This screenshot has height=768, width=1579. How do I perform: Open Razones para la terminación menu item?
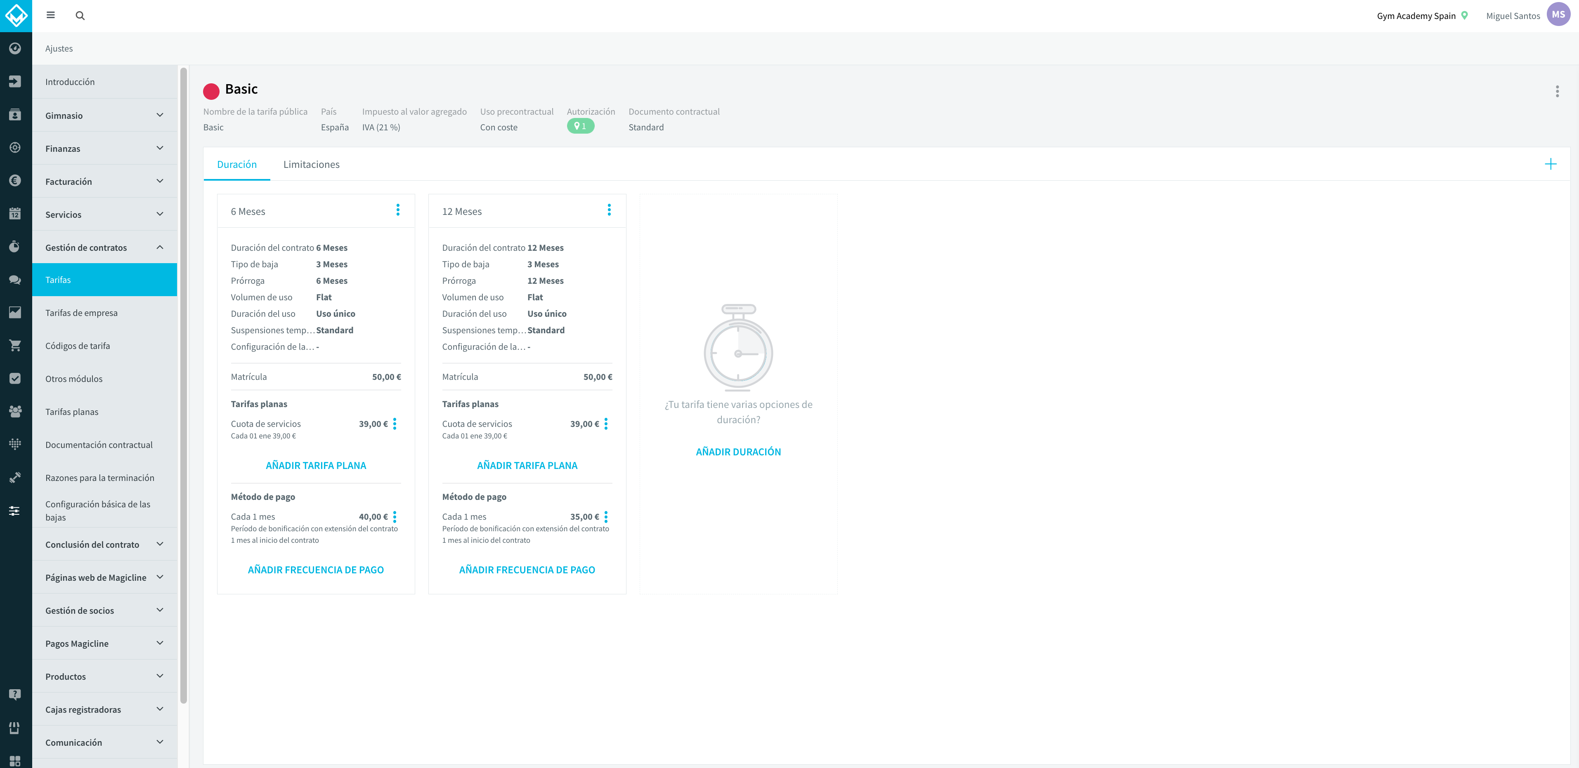coord(104,478)
